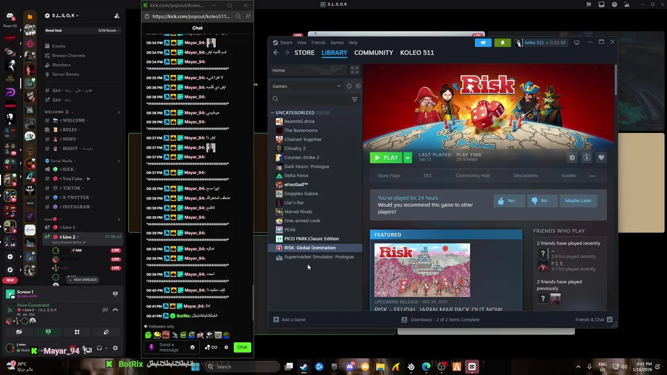Go back with Steam back arrow
Viewport: 667px width, 375px height.
point(276,53)
